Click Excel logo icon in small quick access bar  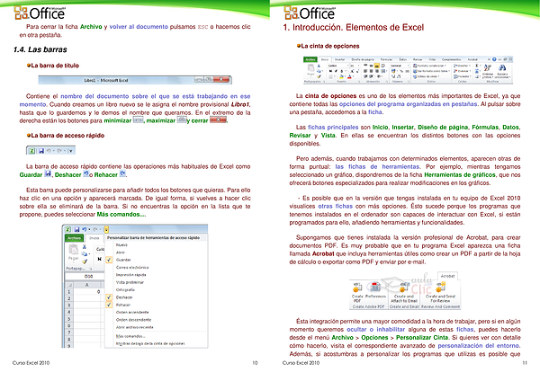point(32,151)
